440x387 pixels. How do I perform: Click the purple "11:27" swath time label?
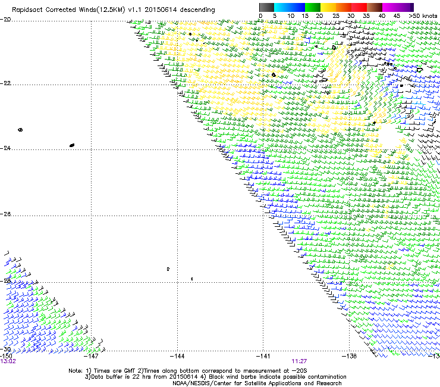pyautogui.click(x=299, y=361)
